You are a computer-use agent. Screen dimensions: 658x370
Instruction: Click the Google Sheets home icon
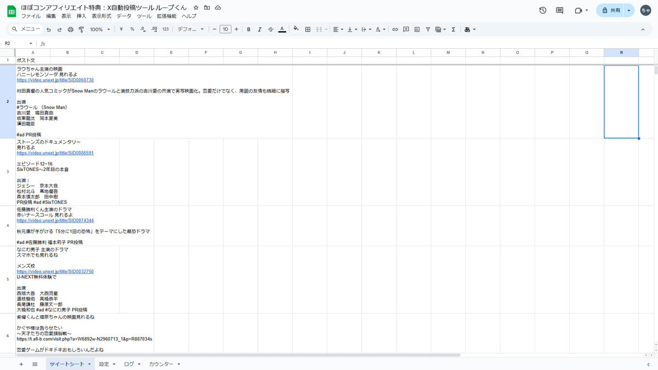click(11, 12)
